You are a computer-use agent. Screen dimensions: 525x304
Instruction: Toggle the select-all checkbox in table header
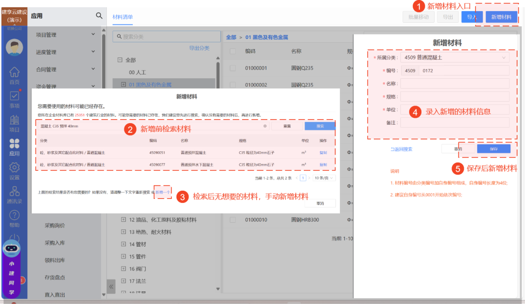click(x=233, y=52)
